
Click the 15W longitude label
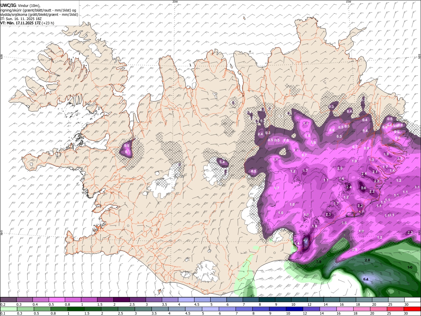coord(348,2)
